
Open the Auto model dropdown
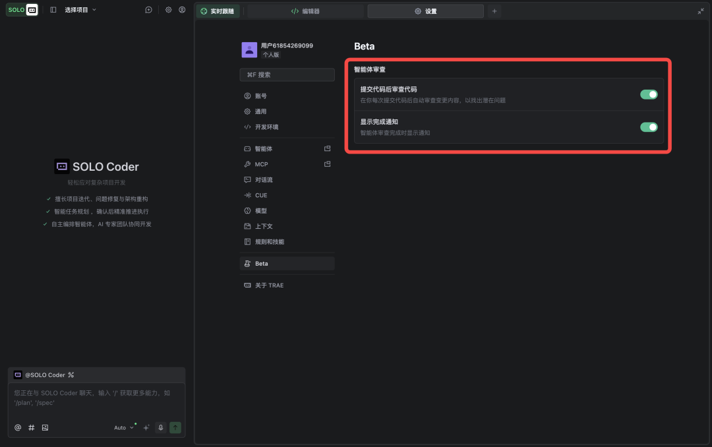pyautogui.click(x=124, y=427)
